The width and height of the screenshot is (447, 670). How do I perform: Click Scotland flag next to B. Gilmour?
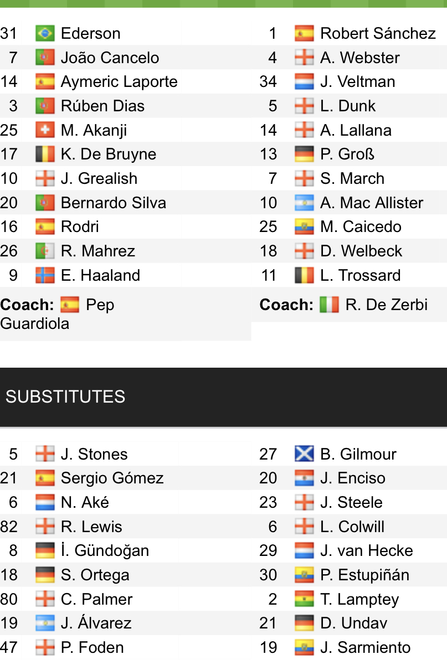tap(304, 455)
